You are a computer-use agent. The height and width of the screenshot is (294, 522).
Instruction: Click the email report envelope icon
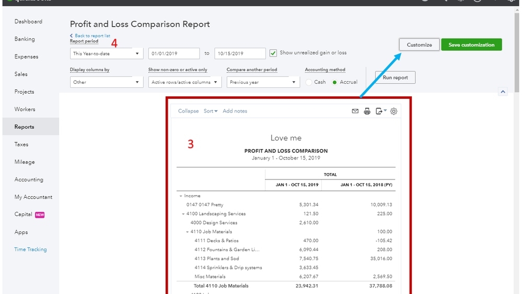pyautogui.click(x=355, y=111)
